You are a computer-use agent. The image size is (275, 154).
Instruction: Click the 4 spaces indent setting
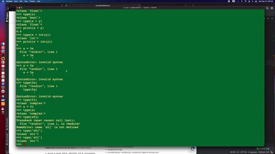point(253,152)
